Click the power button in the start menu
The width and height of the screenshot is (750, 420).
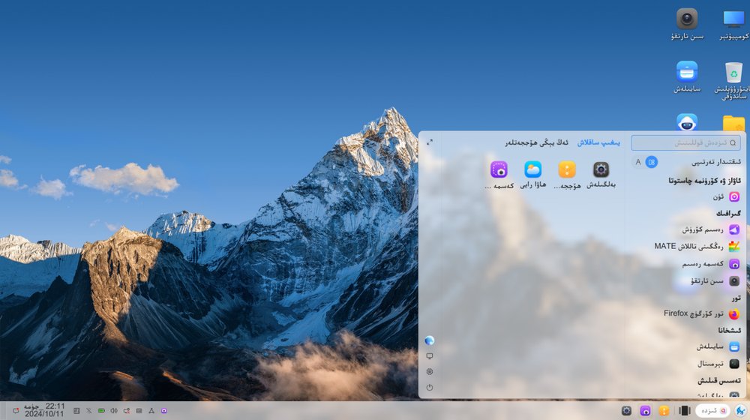coord(430,388)
